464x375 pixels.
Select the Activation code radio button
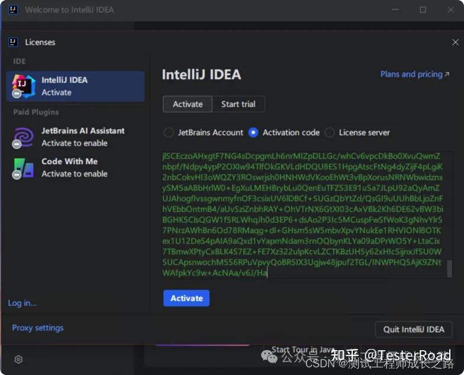(x=253, y=132)
